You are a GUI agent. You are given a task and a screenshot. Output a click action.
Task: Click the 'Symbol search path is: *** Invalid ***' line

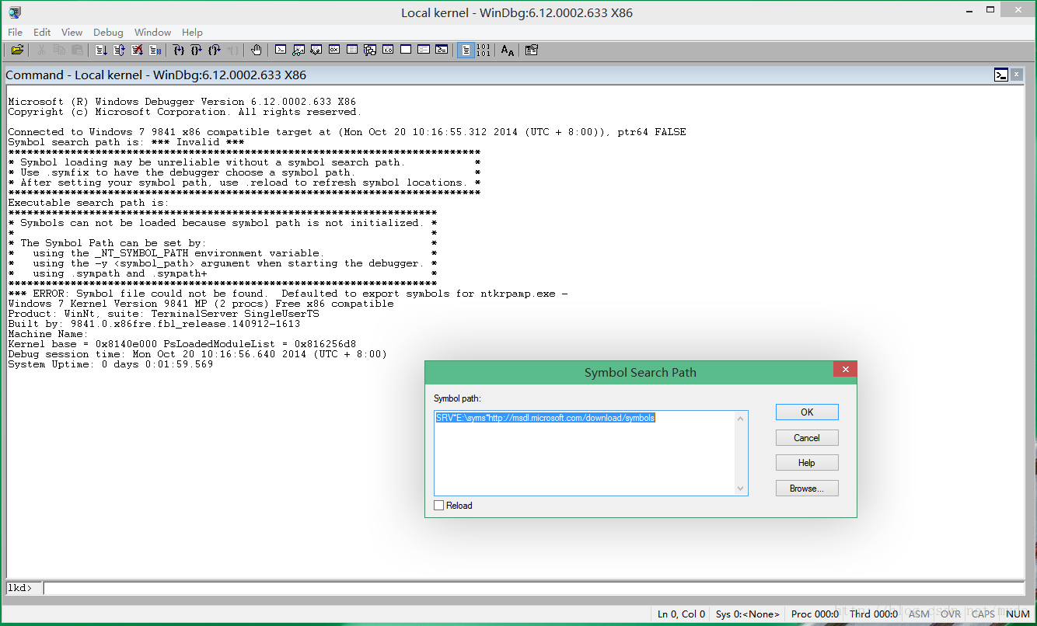[126, 142]
